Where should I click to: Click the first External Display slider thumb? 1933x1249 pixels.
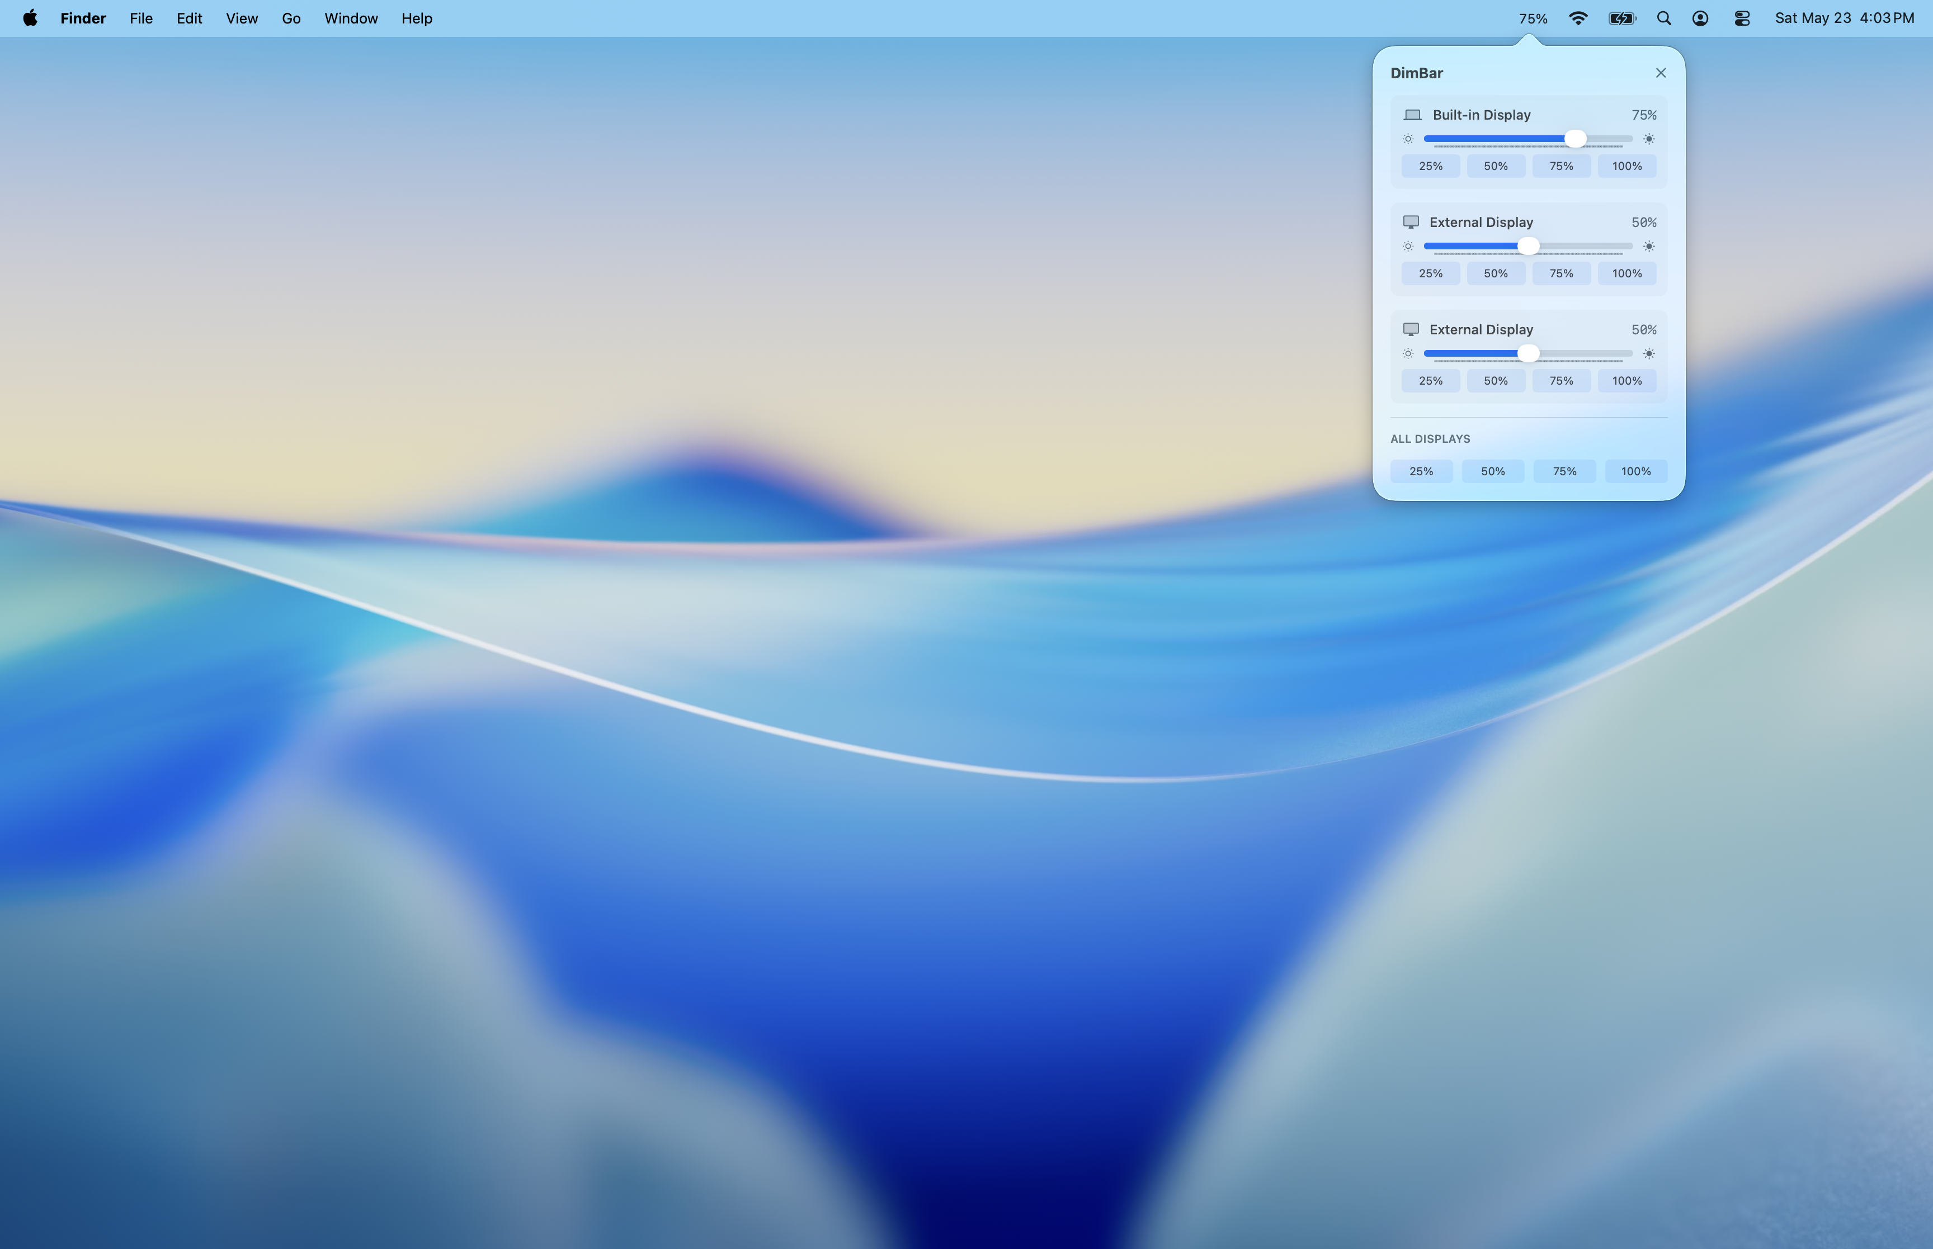(1527, 246)
